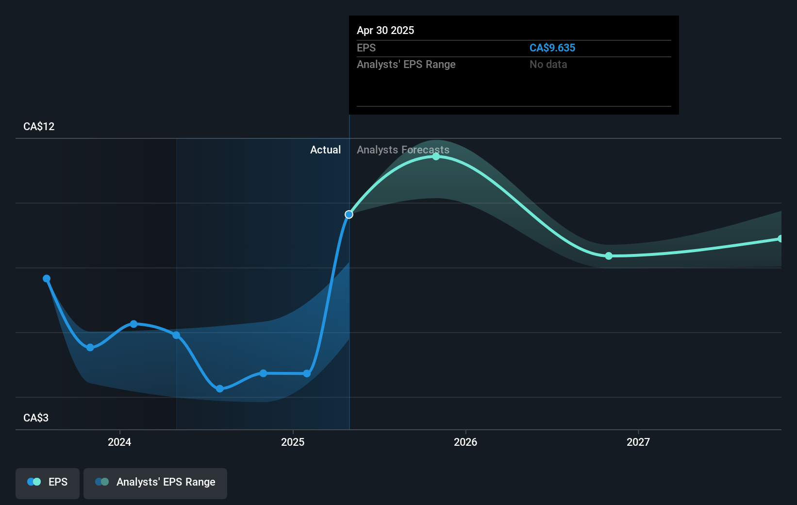Click the CA$3 y-axis label

coord(36,418)
